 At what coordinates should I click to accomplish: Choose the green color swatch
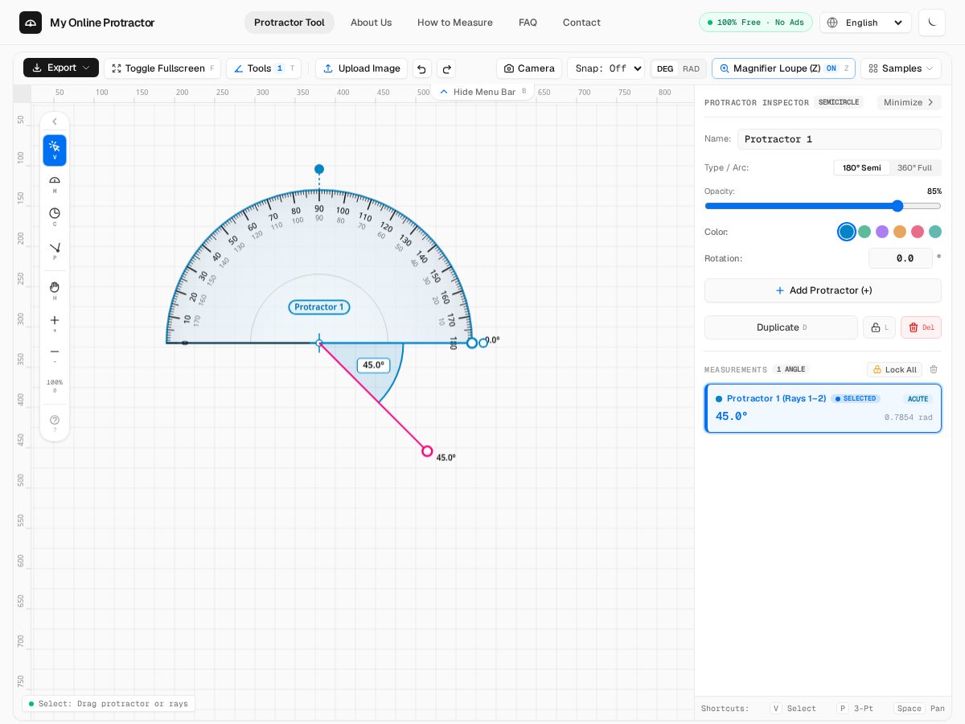(864, 232)
